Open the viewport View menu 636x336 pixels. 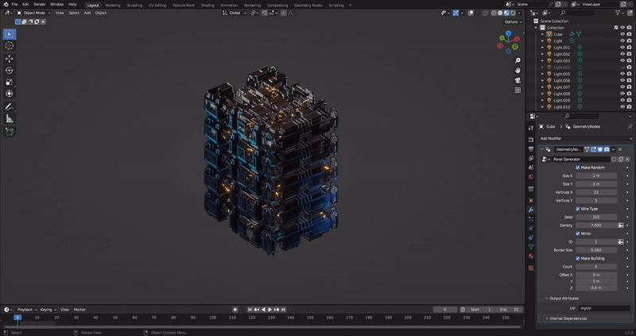(60, 13)
